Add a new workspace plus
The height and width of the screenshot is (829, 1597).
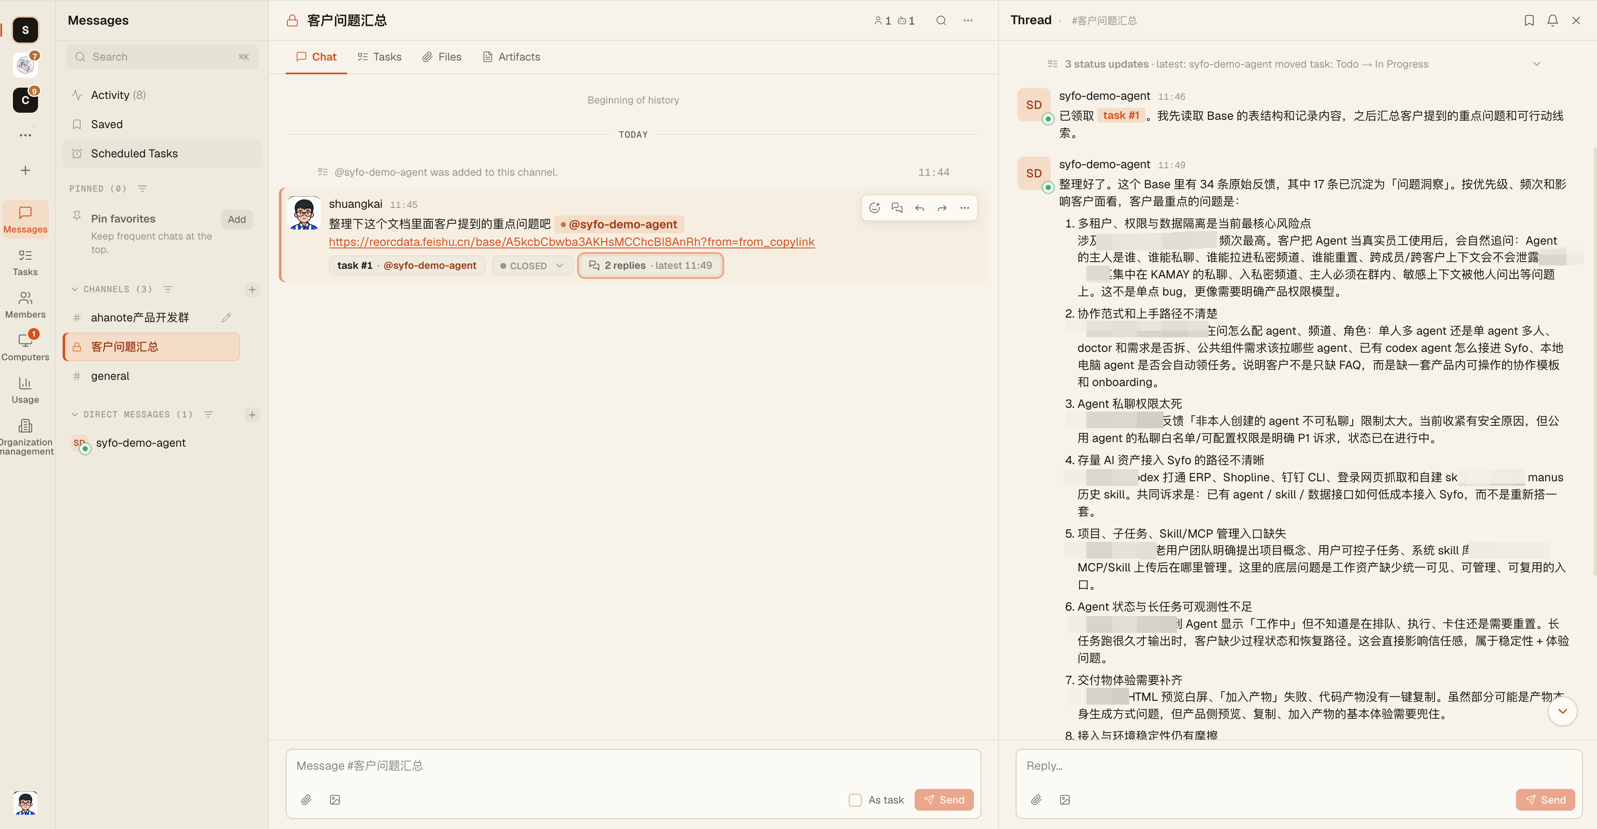(25, 170)
